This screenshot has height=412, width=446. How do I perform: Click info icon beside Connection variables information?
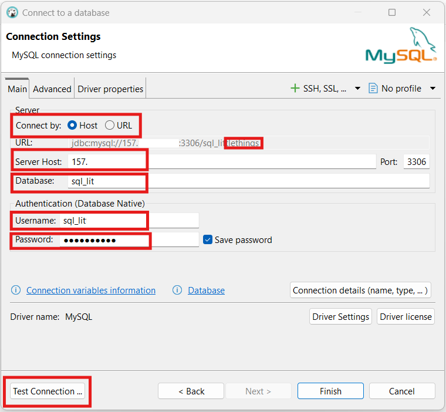16,291
